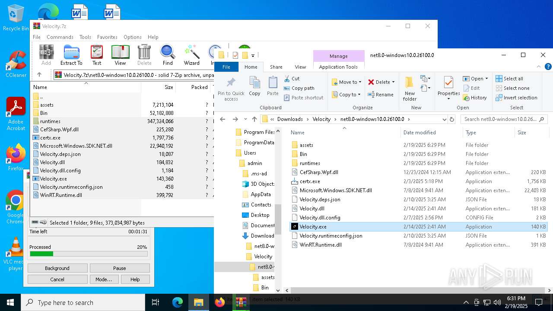Screen dimensions: 553x311
Task: Open the WinRAR Commands menu
Action: click(x=60, y=37)
